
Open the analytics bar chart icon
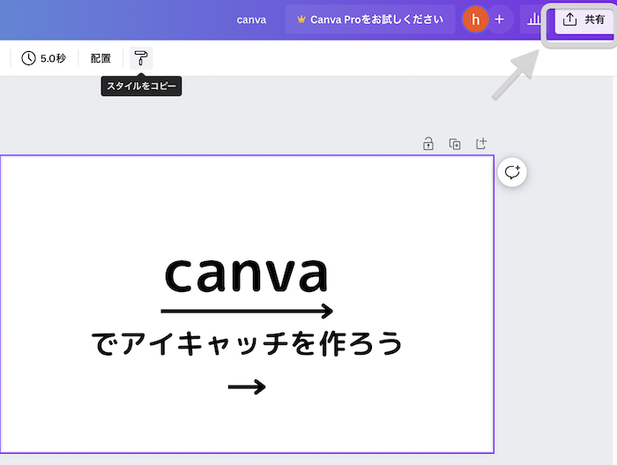click(533, 19)
